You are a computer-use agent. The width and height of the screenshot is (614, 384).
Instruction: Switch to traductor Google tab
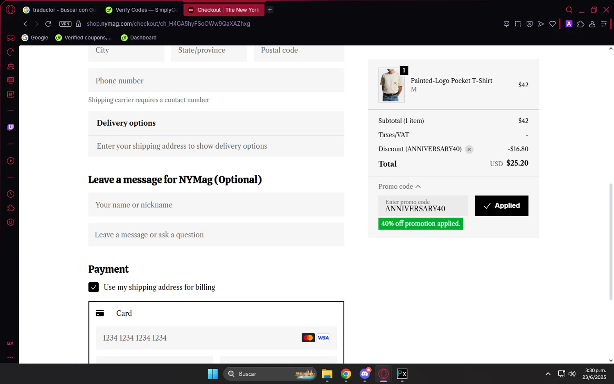coord(59,10)
